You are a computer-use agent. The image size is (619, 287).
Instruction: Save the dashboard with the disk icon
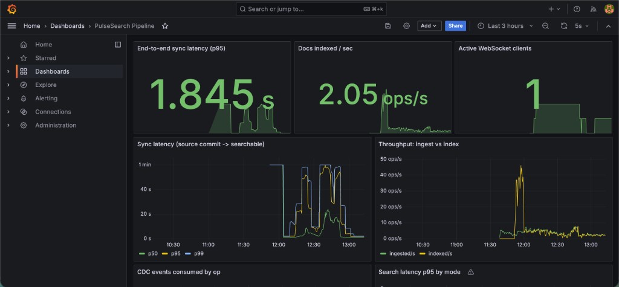point(387,25)
